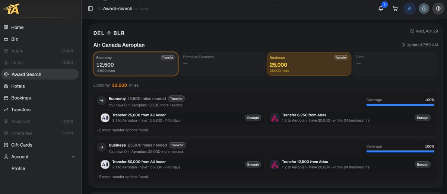Image resolution: width=447 pixels, height=194 pixels.
Task: Click the clock icon beside Updated 7:50 AM
Action: pos(403,45)
